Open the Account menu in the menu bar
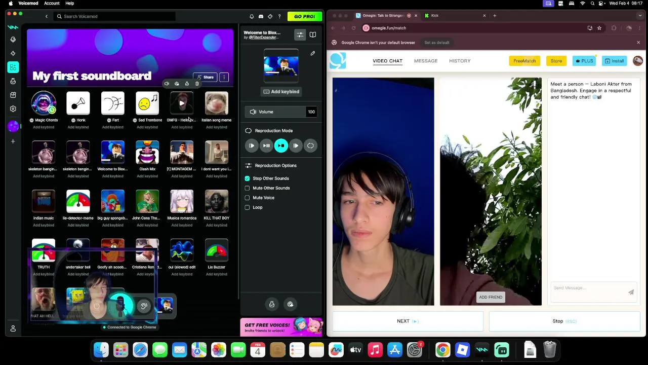The height and width of the screenshot is (365, 648). 52,3
